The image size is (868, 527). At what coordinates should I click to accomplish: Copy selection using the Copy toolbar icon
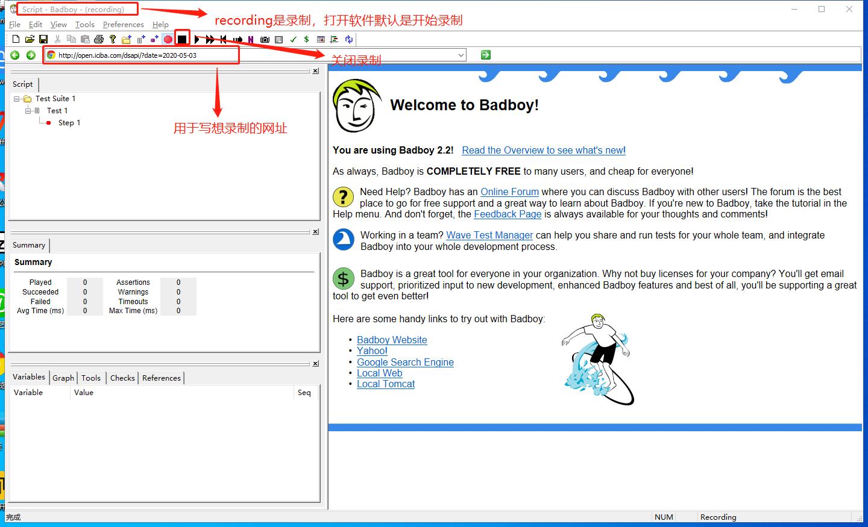pyautogui.click(x=71, y=39)
